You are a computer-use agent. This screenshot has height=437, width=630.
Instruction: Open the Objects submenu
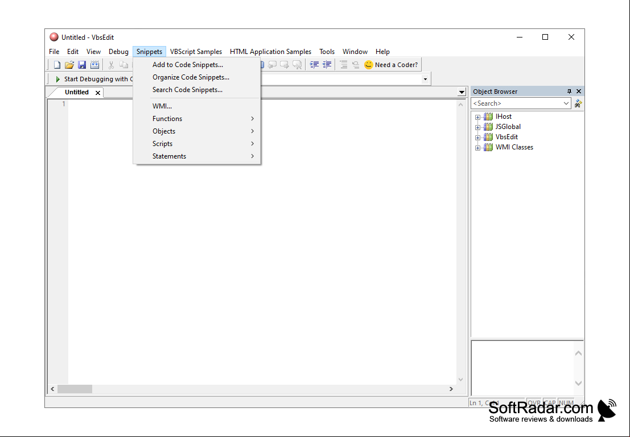(197, 131)
